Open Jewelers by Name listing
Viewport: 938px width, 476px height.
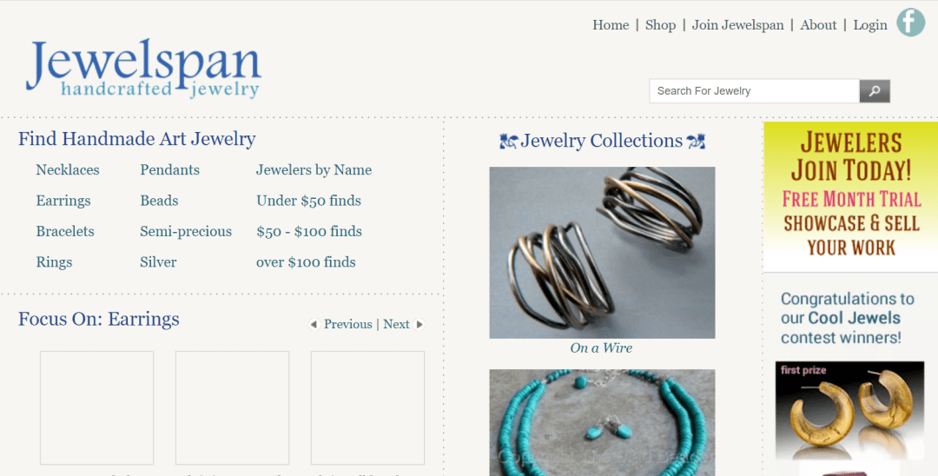coord(314,170)
